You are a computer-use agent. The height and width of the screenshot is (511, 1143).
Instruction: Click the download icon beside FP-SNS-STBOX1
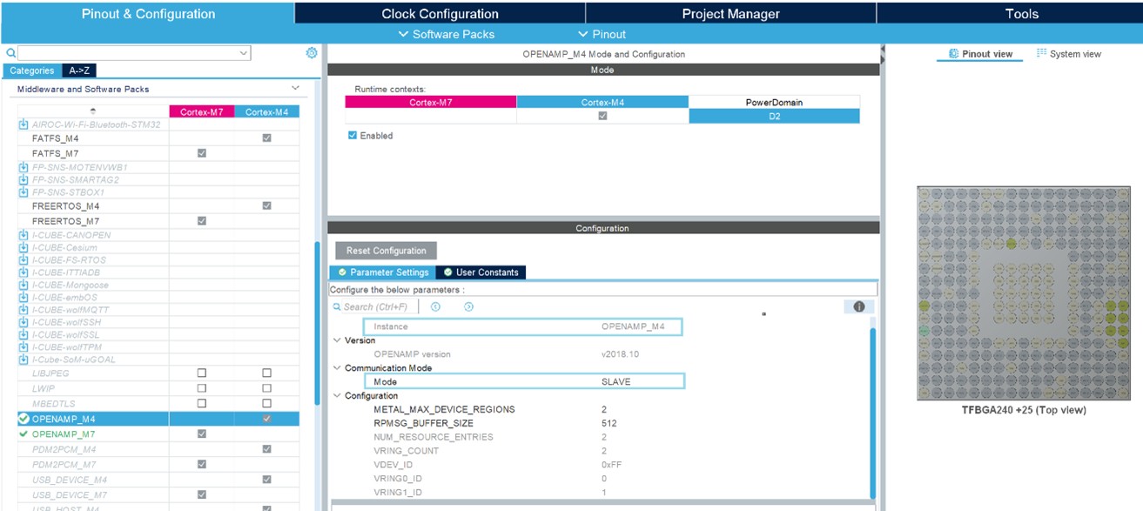point(24,192)
